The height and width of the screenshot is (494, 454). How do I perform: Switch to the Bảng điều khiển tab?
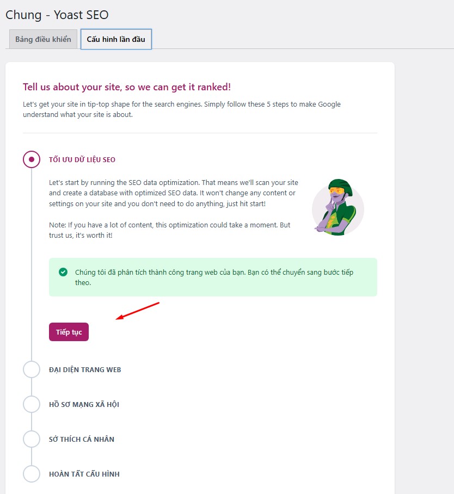(x=43, y=40)
